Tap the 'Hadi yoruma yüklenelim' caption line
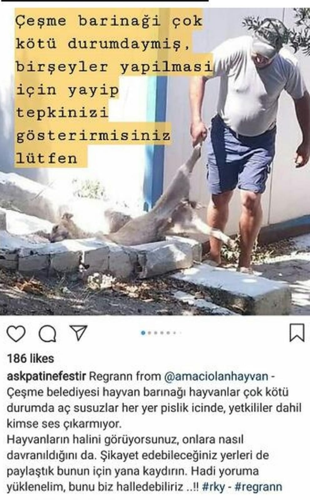Screen dimensions: 310x500 point(133,479)
